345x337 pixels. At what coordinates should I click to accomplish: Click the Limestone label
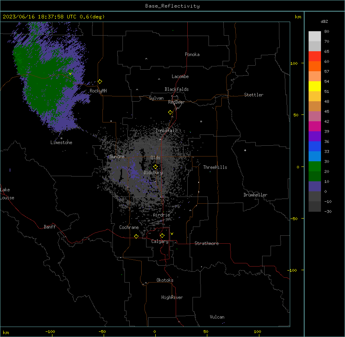point(61,142)
